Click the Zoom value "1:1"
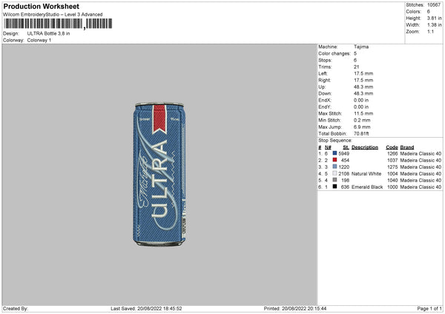Image resolution: width=445 pixels, height=314 pixels. pos(430,31)
